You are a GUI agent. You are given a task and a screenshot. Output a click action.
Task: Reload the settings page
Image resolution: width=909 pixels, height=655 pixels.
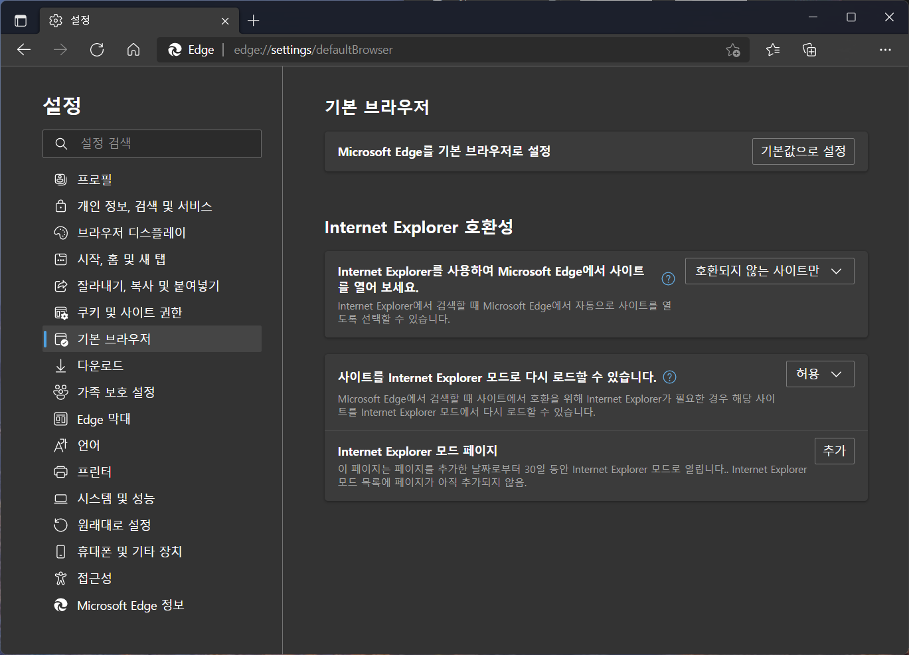click(97, 50)
